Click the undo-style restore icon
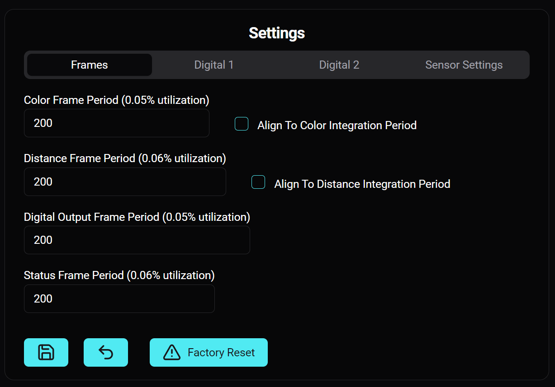This screenshot has width=555, height=387. click(x=105, y=352)
